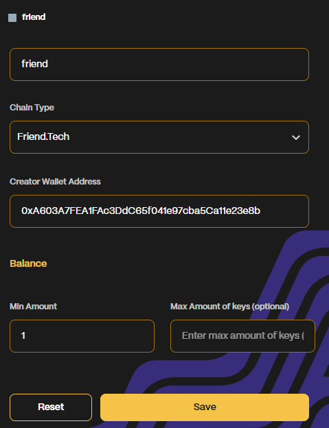This screenshot has height=428, width=329.
Task: Click the friend heading text at top
Action: point(34,17)
